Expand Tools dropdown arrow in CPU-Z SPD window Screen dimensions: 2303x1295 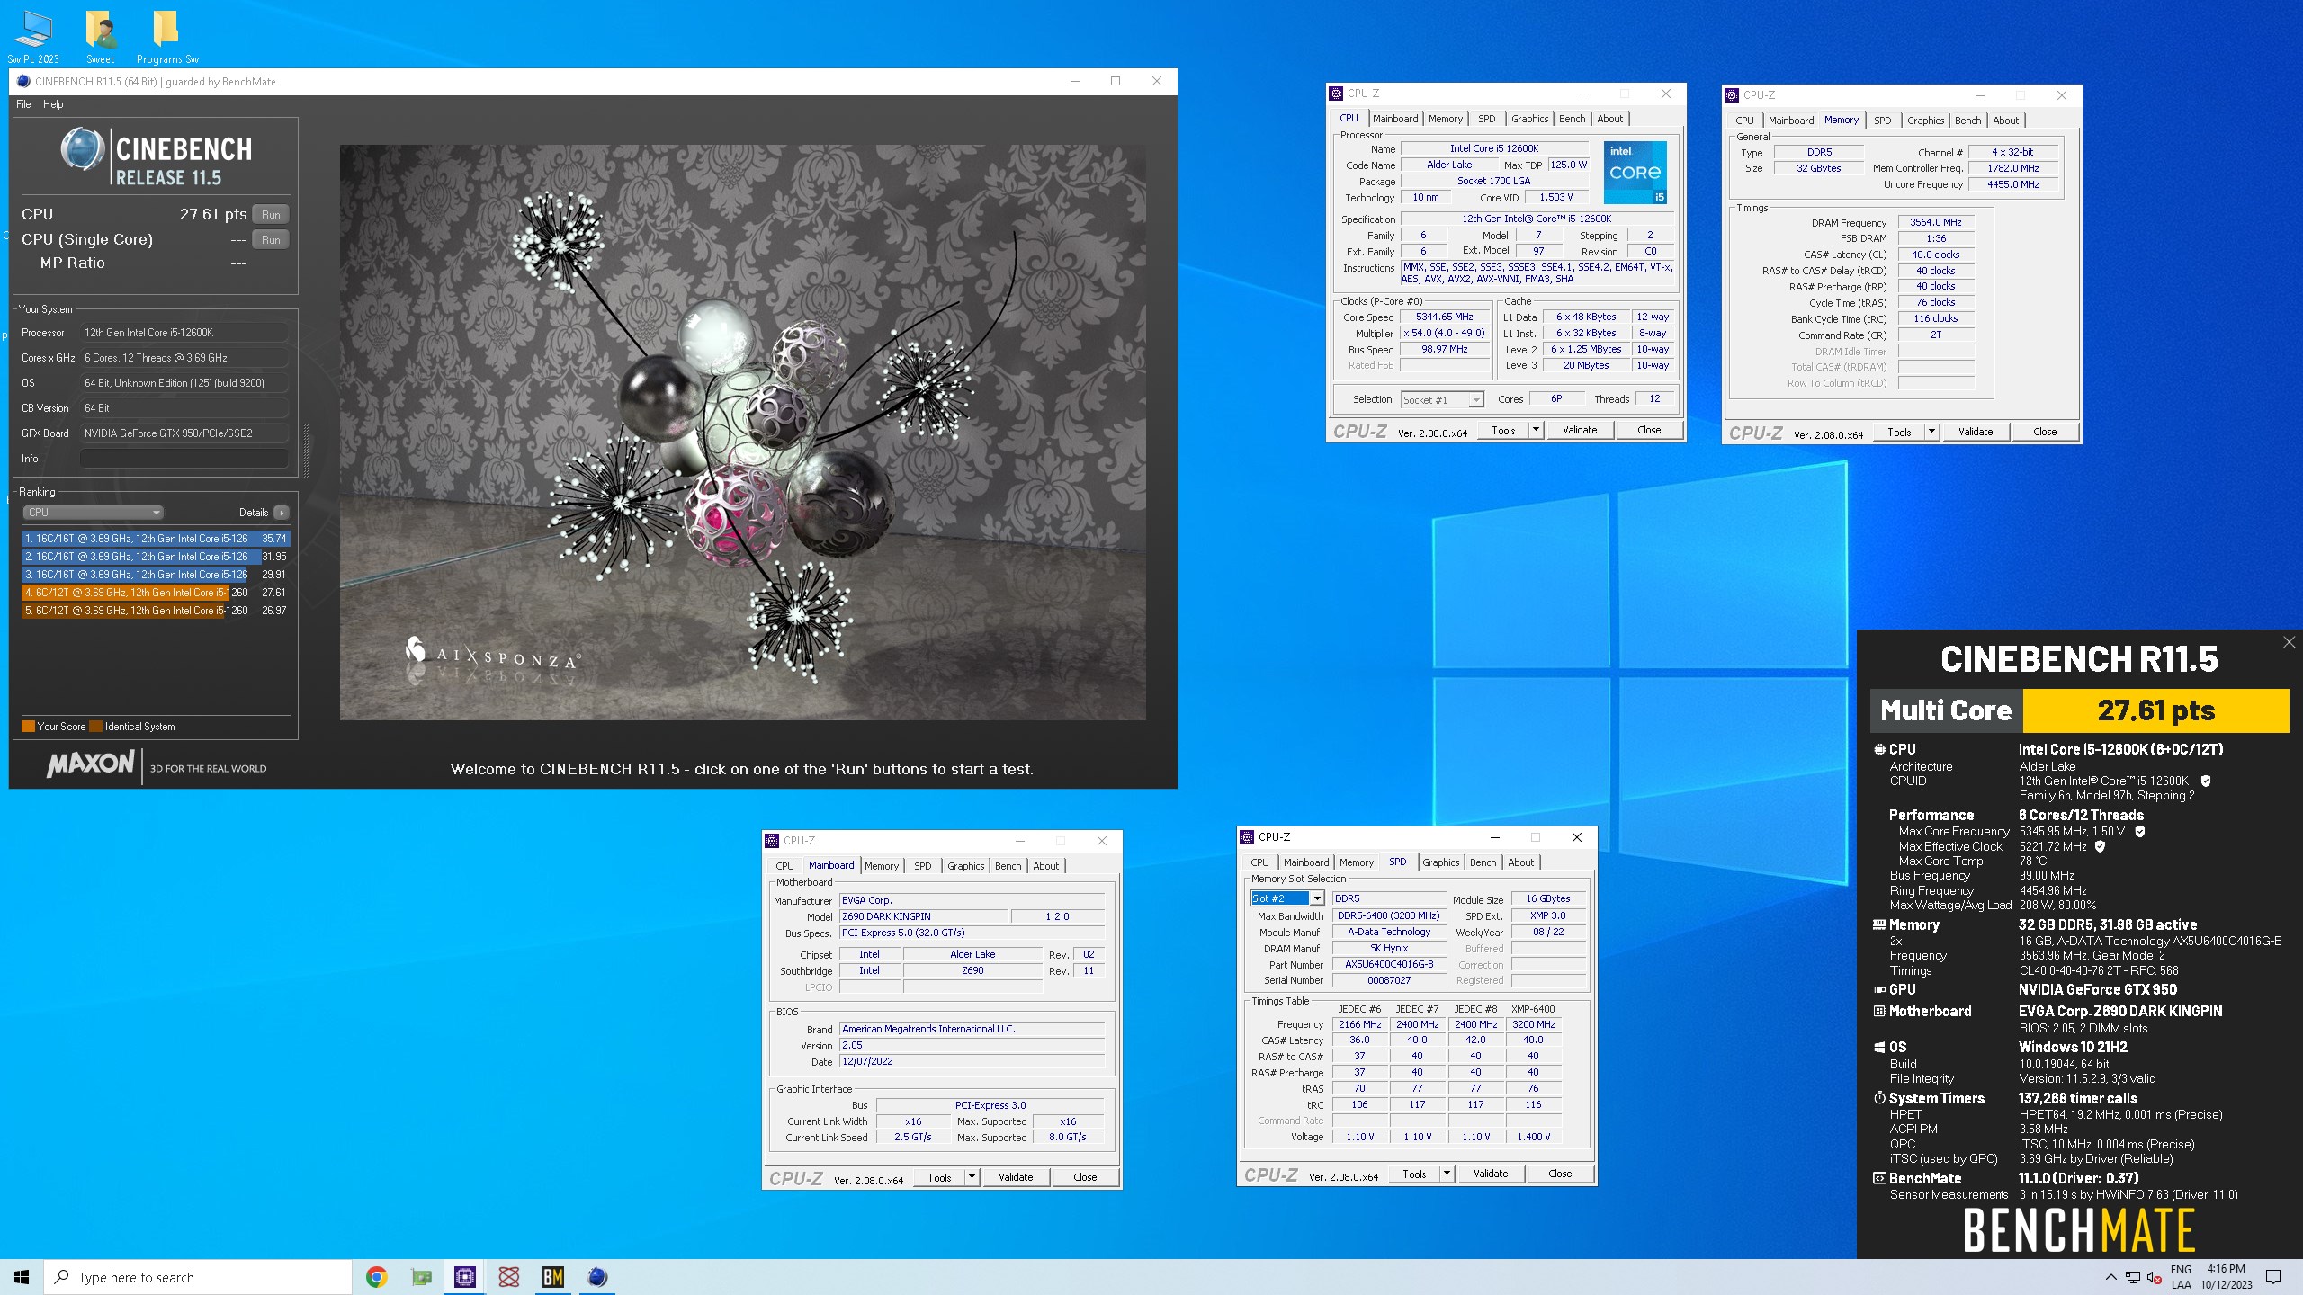coord(1447,1174)
